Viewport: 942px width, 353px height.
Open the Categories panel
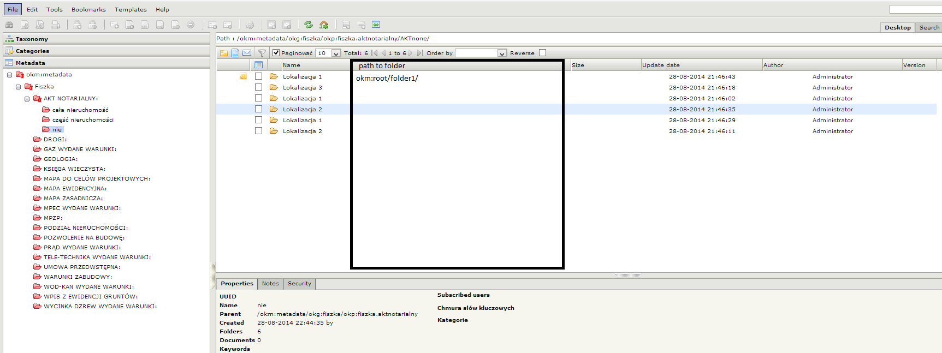106,51
